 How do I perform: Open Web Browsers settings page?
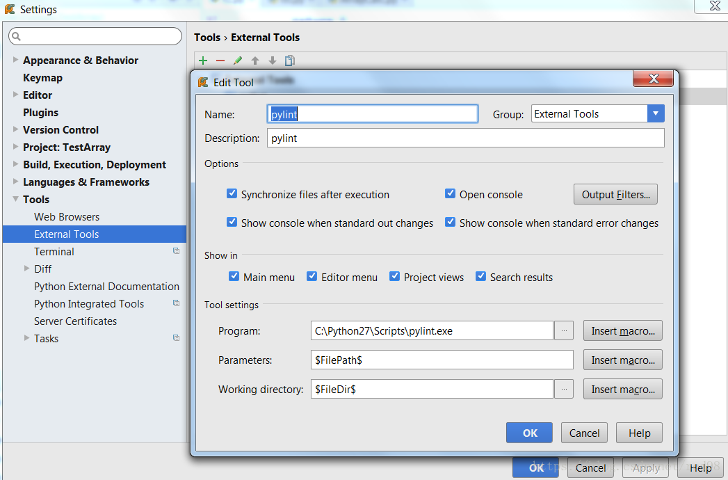67,217
